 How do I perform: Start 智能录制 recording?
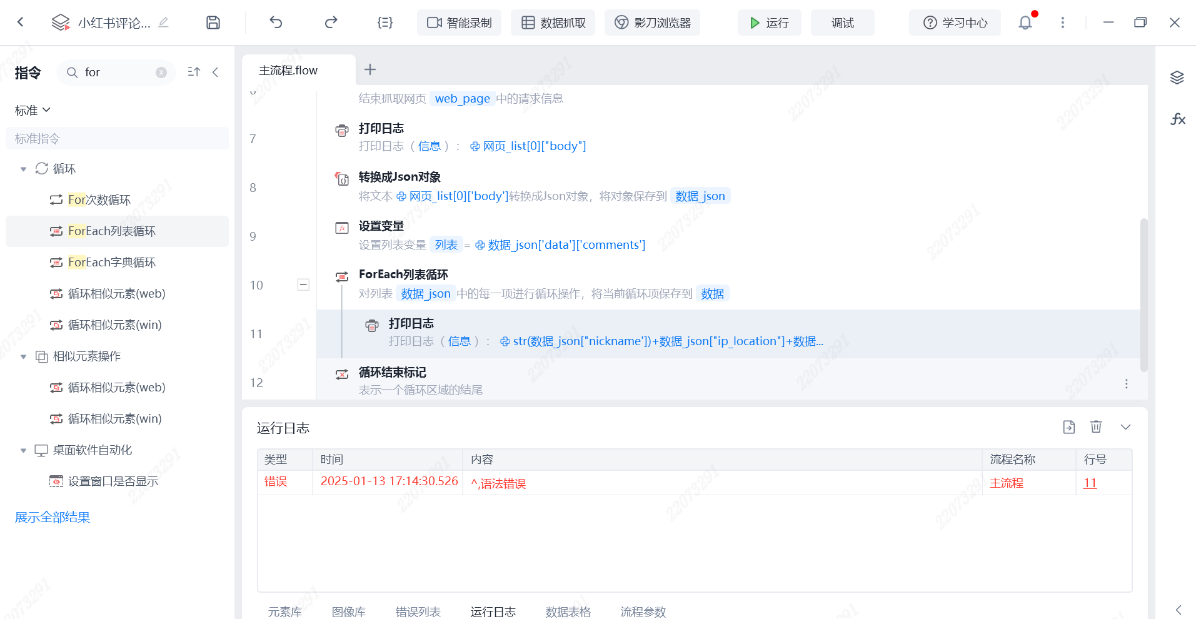click(x=459, y=23)
